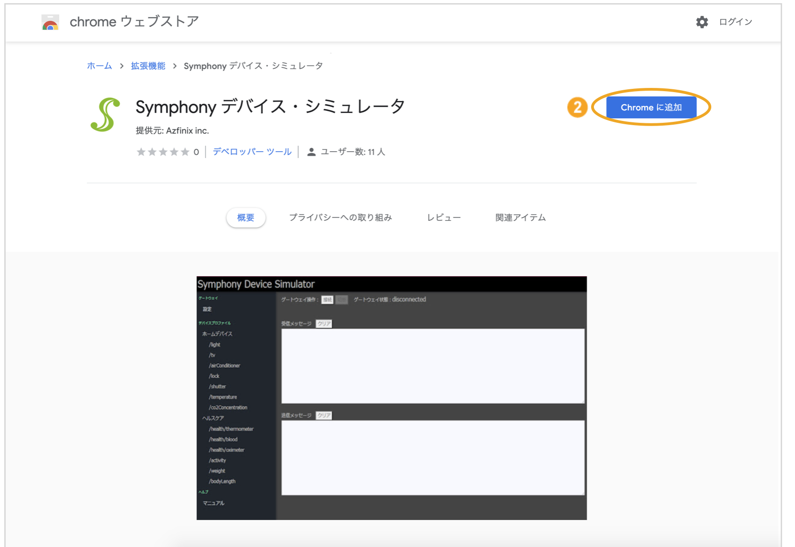Click the 提供元: Azfinix inc. text
This screenshot has width=795, height=547.
(x=172, y=131)
